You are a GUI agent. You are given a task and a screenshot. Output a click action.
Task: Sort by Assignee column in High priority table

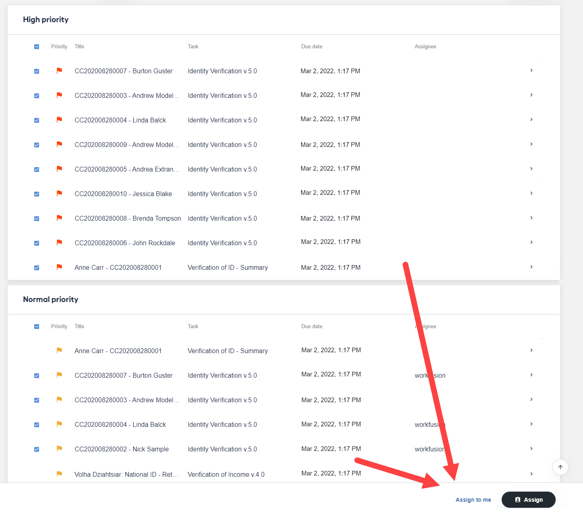(425, 47)
